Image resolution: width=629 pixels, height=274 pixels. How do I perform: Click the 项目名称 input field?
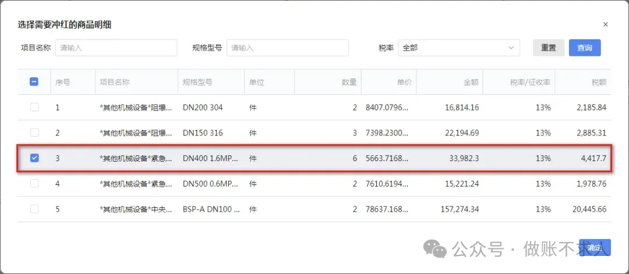click(116, 48)
